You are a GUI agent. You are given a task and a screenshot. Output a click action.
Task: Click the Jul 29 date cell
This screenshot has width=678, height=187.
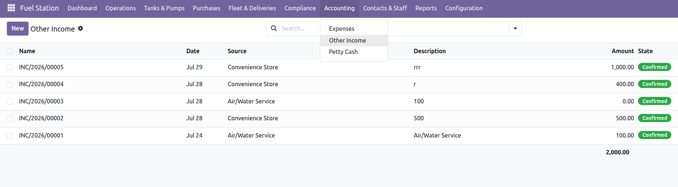pos(194,67)
